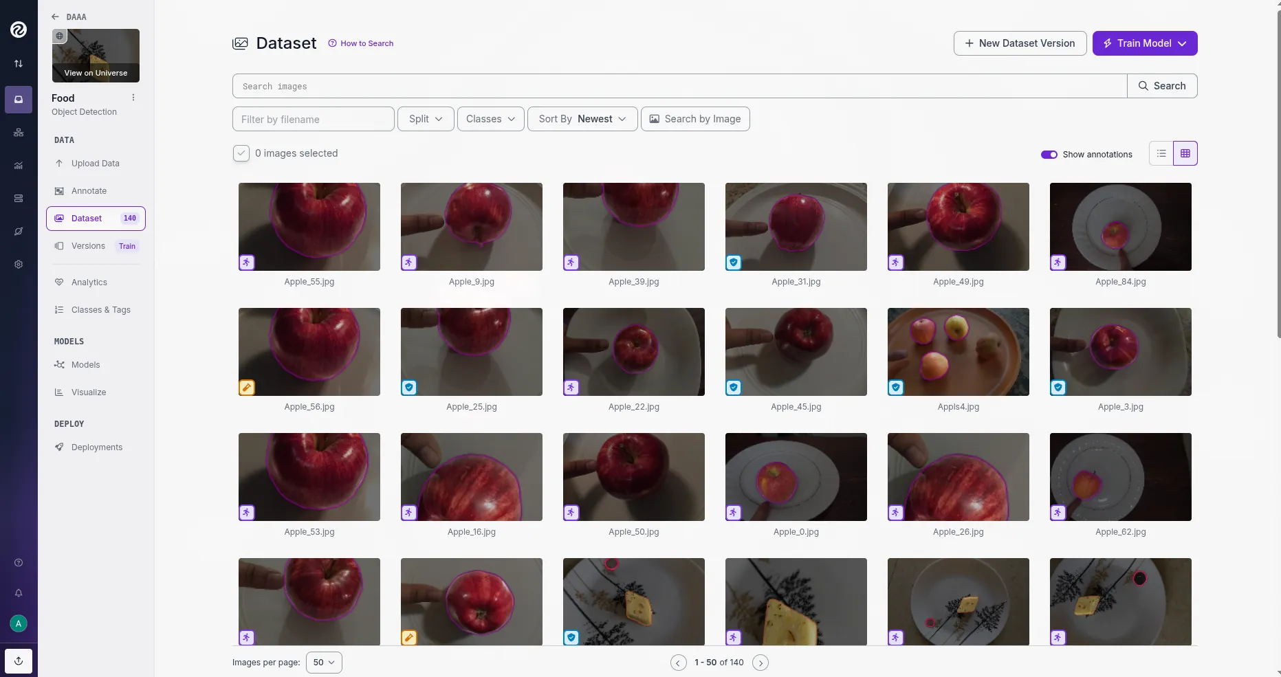Go to the previous page arrow
The width and height of the screenshot is (1281, 677).
[679, 663]
